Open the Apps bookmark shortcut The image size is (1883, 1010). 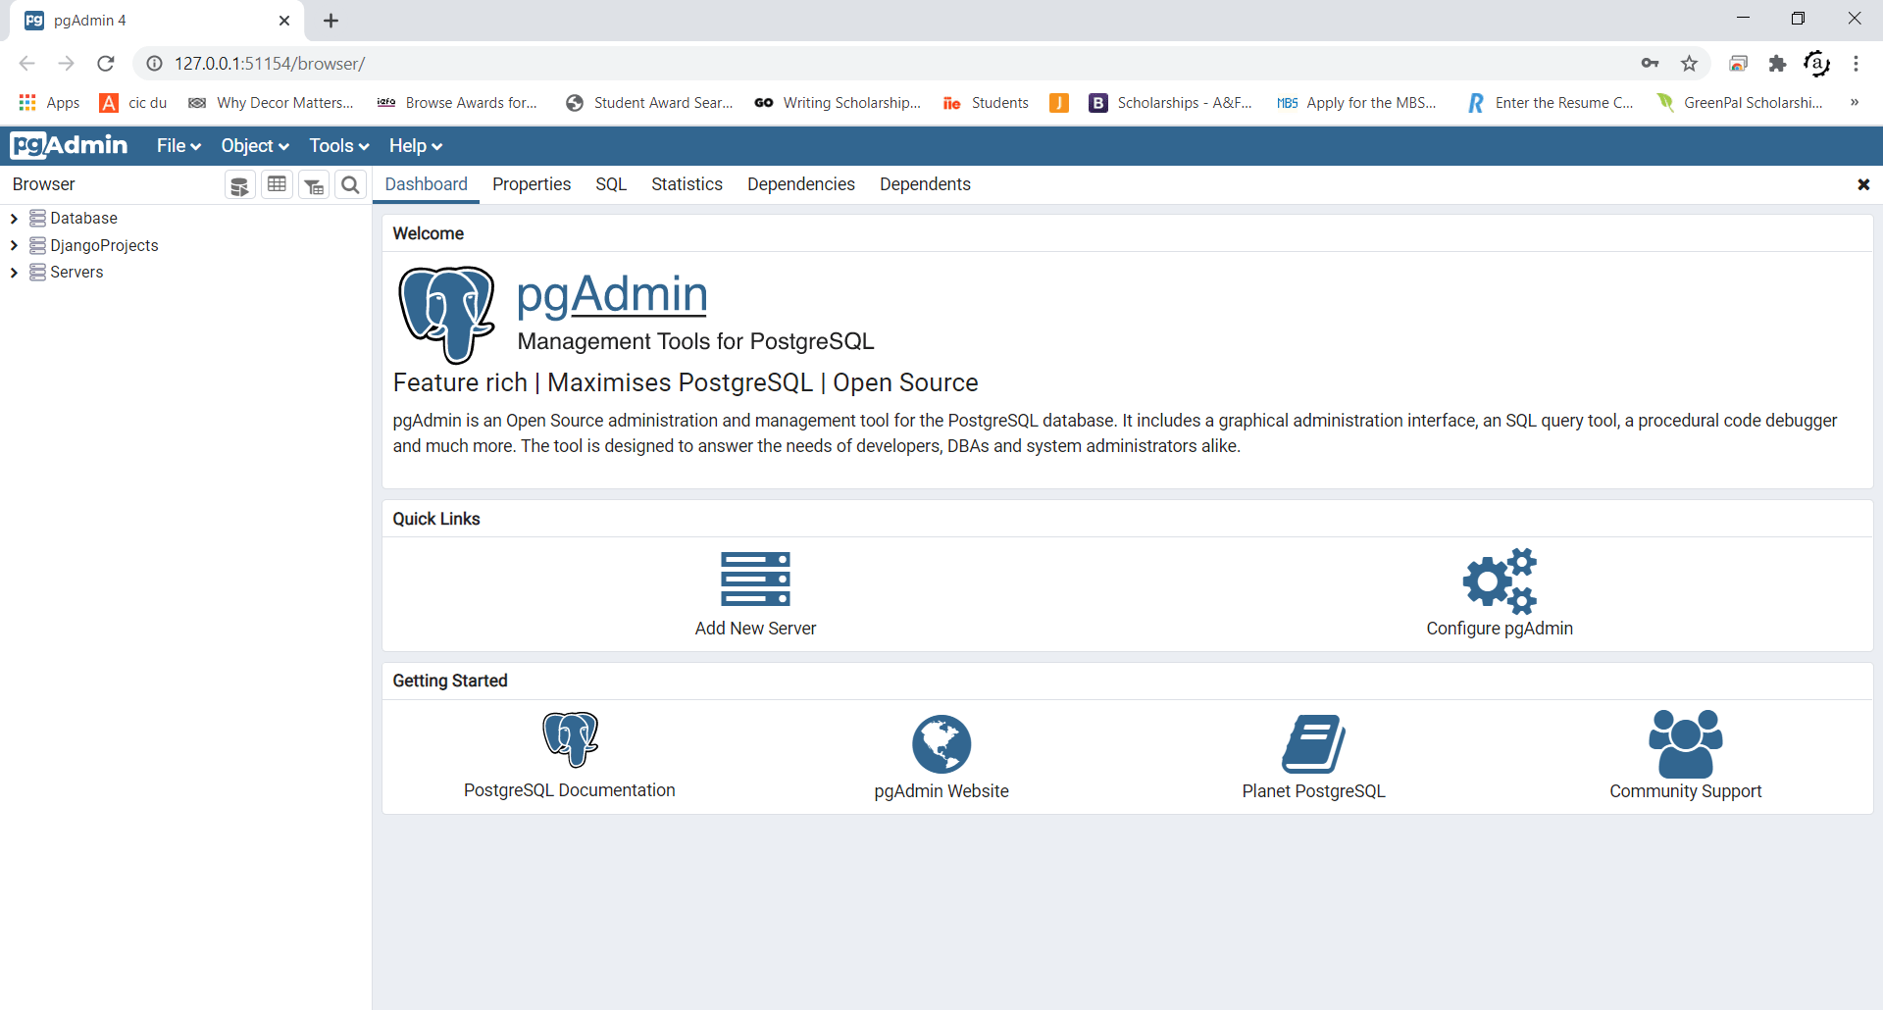click(x=49, y=103)
